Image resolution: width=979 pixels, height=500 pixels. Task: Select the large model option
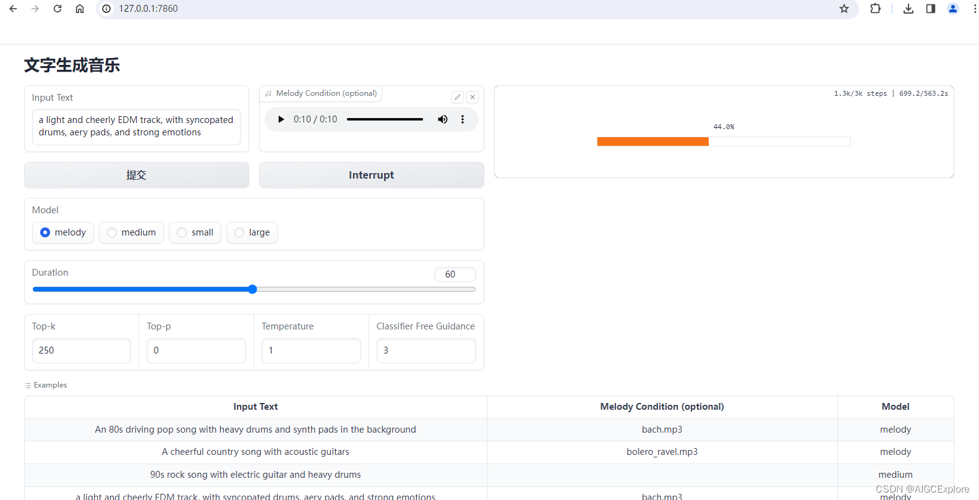pos(252,232)
